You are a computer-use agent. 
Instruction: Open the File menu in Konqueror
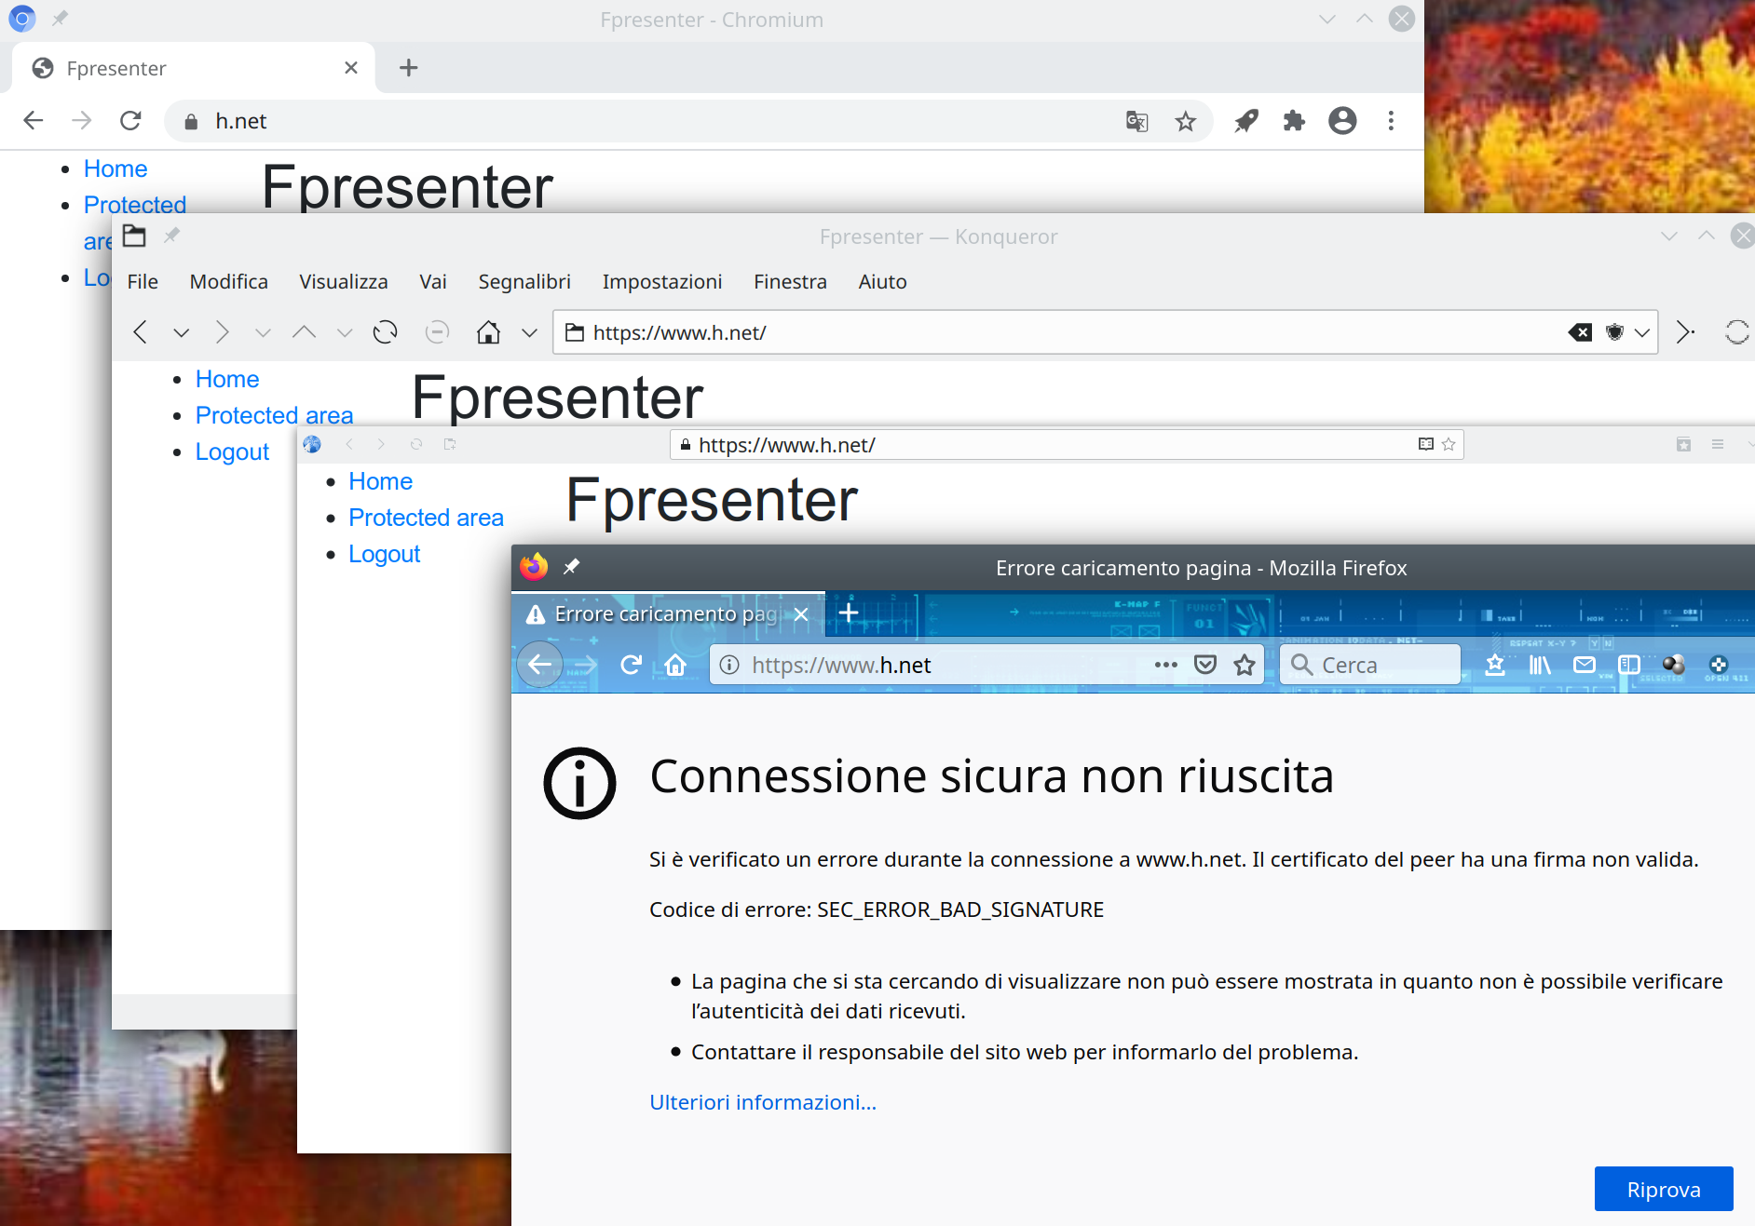pos(143,281)
